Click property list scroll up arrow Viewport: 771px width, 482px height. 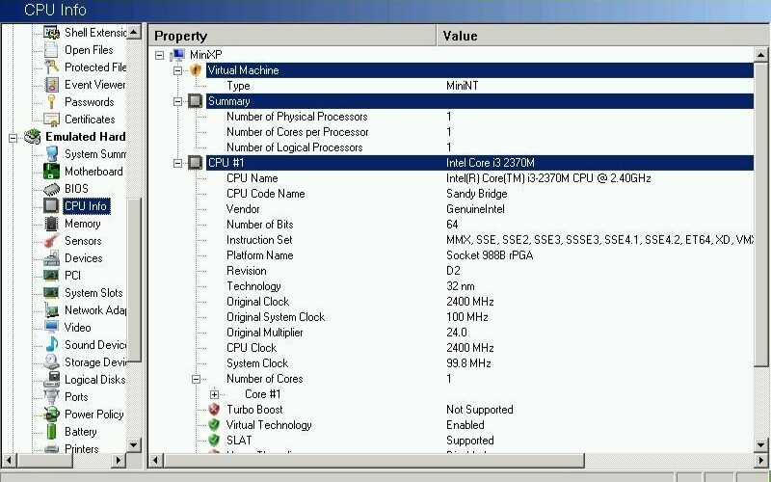(x=760, y=55)
